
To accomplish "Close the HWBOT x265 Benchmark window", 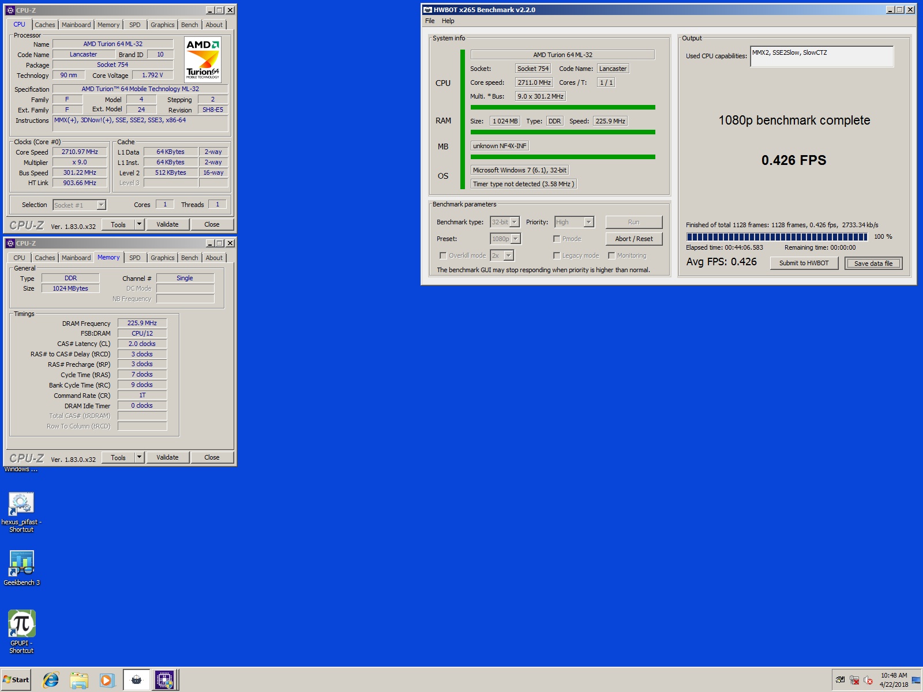I will pyautogui.click(x=910, y=10).
